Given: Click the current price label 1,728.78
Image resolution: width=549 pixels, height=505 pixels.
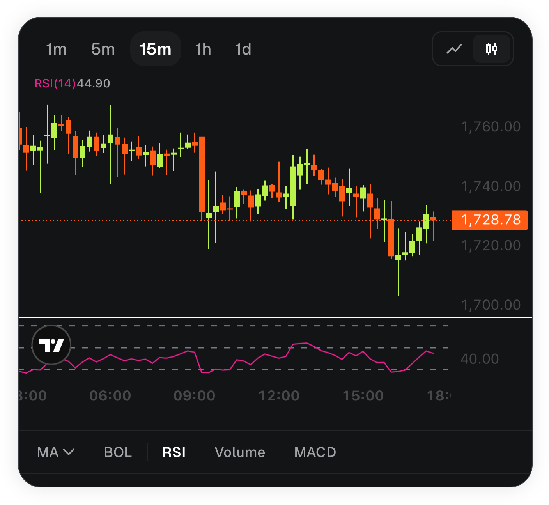Looking at the screenshot, I should pyautogui.click(x=490, y=220).
